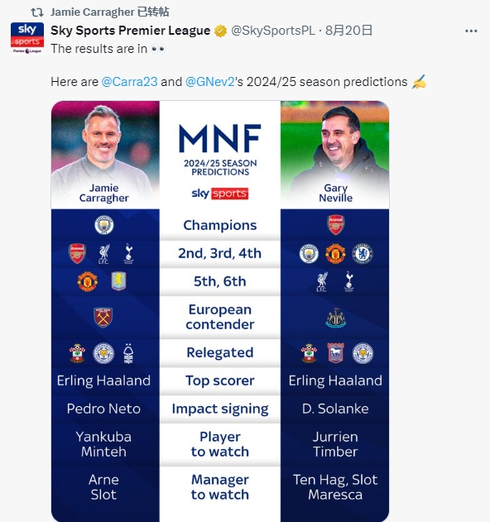Open the 8月20日 post date
This screenshot has width=490, height=522.
pos(348,31)
